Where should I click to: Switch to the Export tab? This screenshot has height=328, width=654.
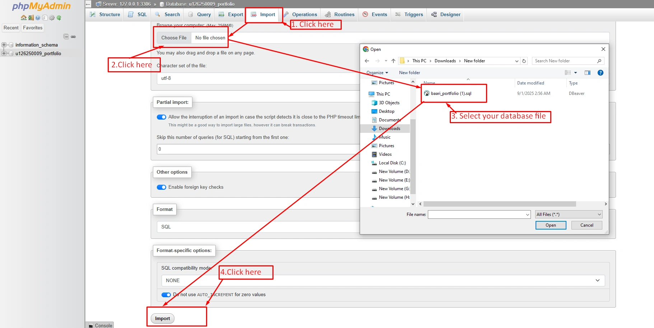231,15
